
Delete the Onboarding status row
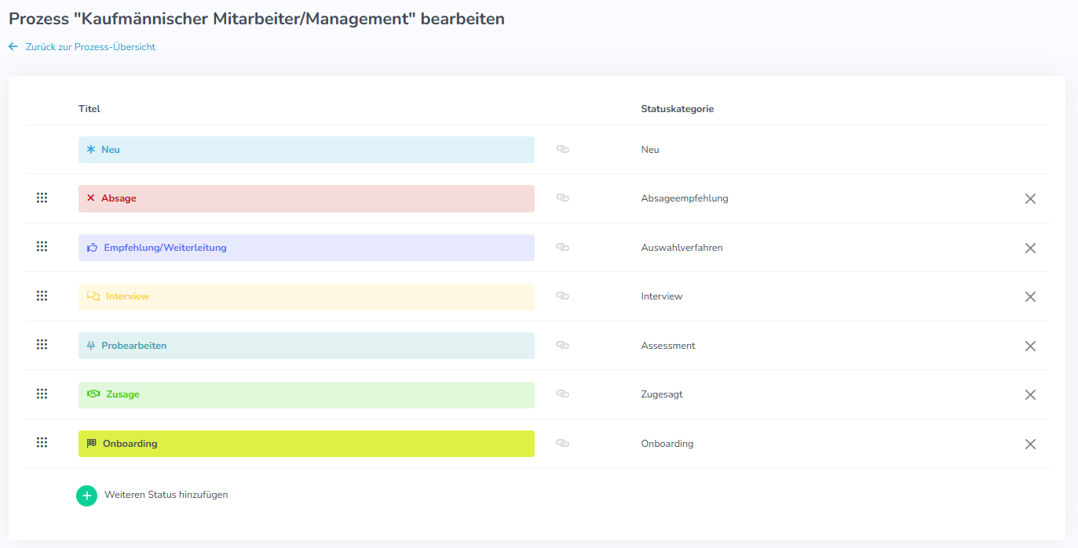1030,445
